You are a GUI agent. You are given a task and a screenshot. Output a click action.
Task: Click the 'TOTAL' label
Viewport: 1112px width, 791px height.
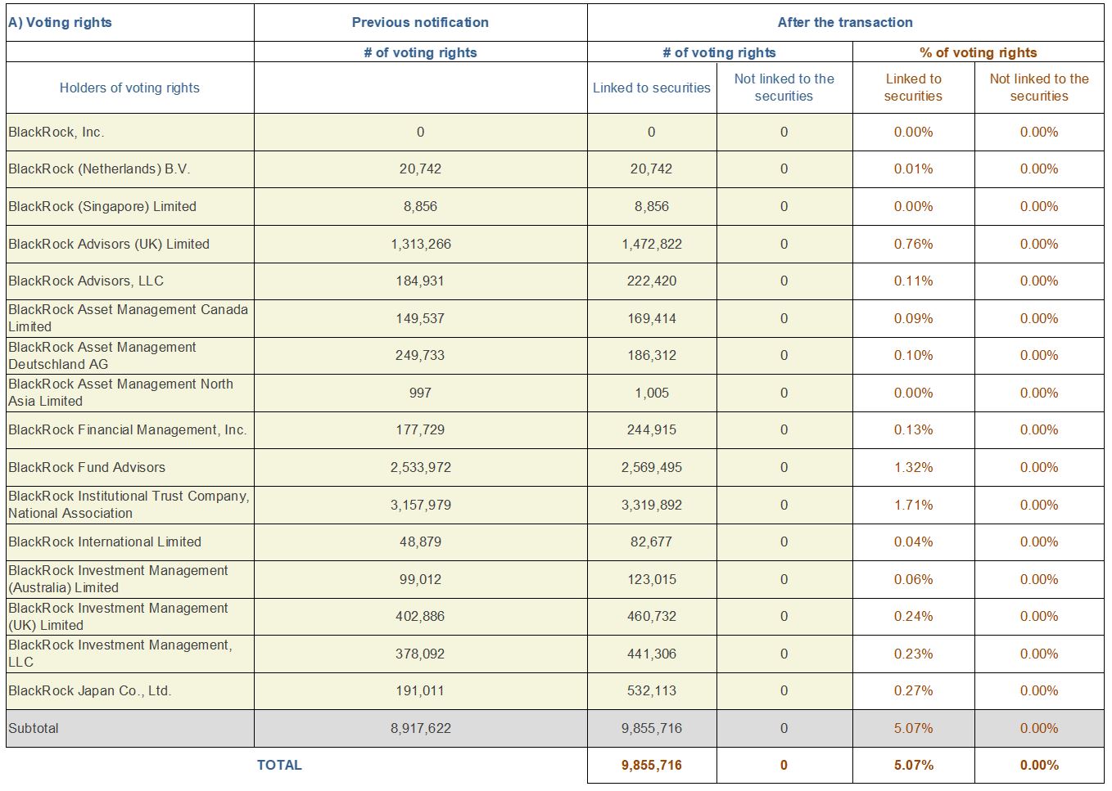click(279, 765)
